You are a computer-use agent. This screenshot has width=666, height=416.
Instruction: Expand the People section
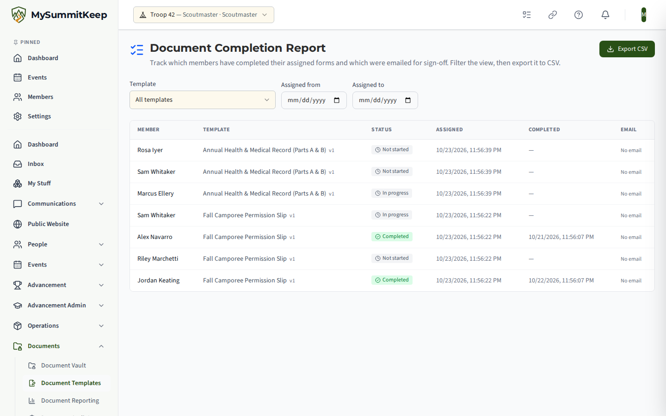(59, 245)
